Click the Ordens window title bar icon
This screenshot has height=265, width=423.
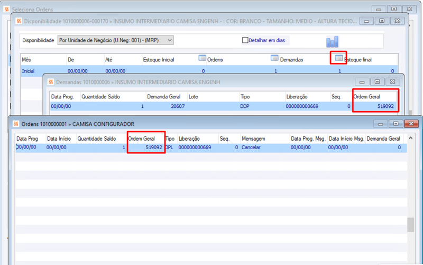16,124
